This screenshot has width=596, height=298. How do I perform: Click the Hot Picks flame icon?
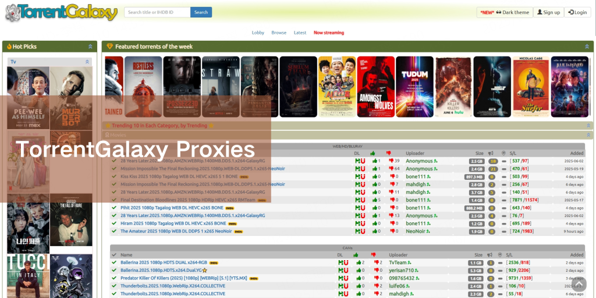click(9, 47)
